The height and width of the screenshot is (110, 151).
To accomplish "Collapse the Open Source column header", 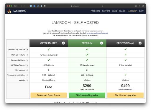I will 63,43.
